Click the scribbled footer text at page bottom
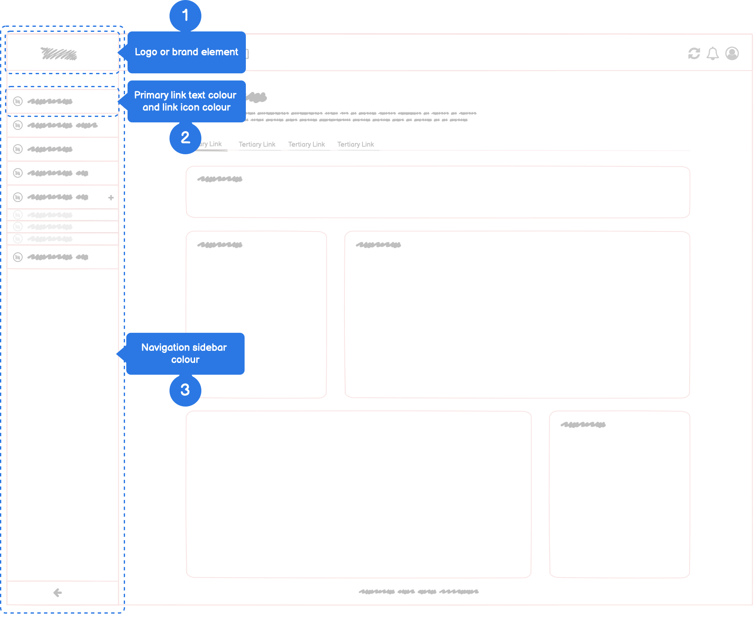 click(418, 591)
